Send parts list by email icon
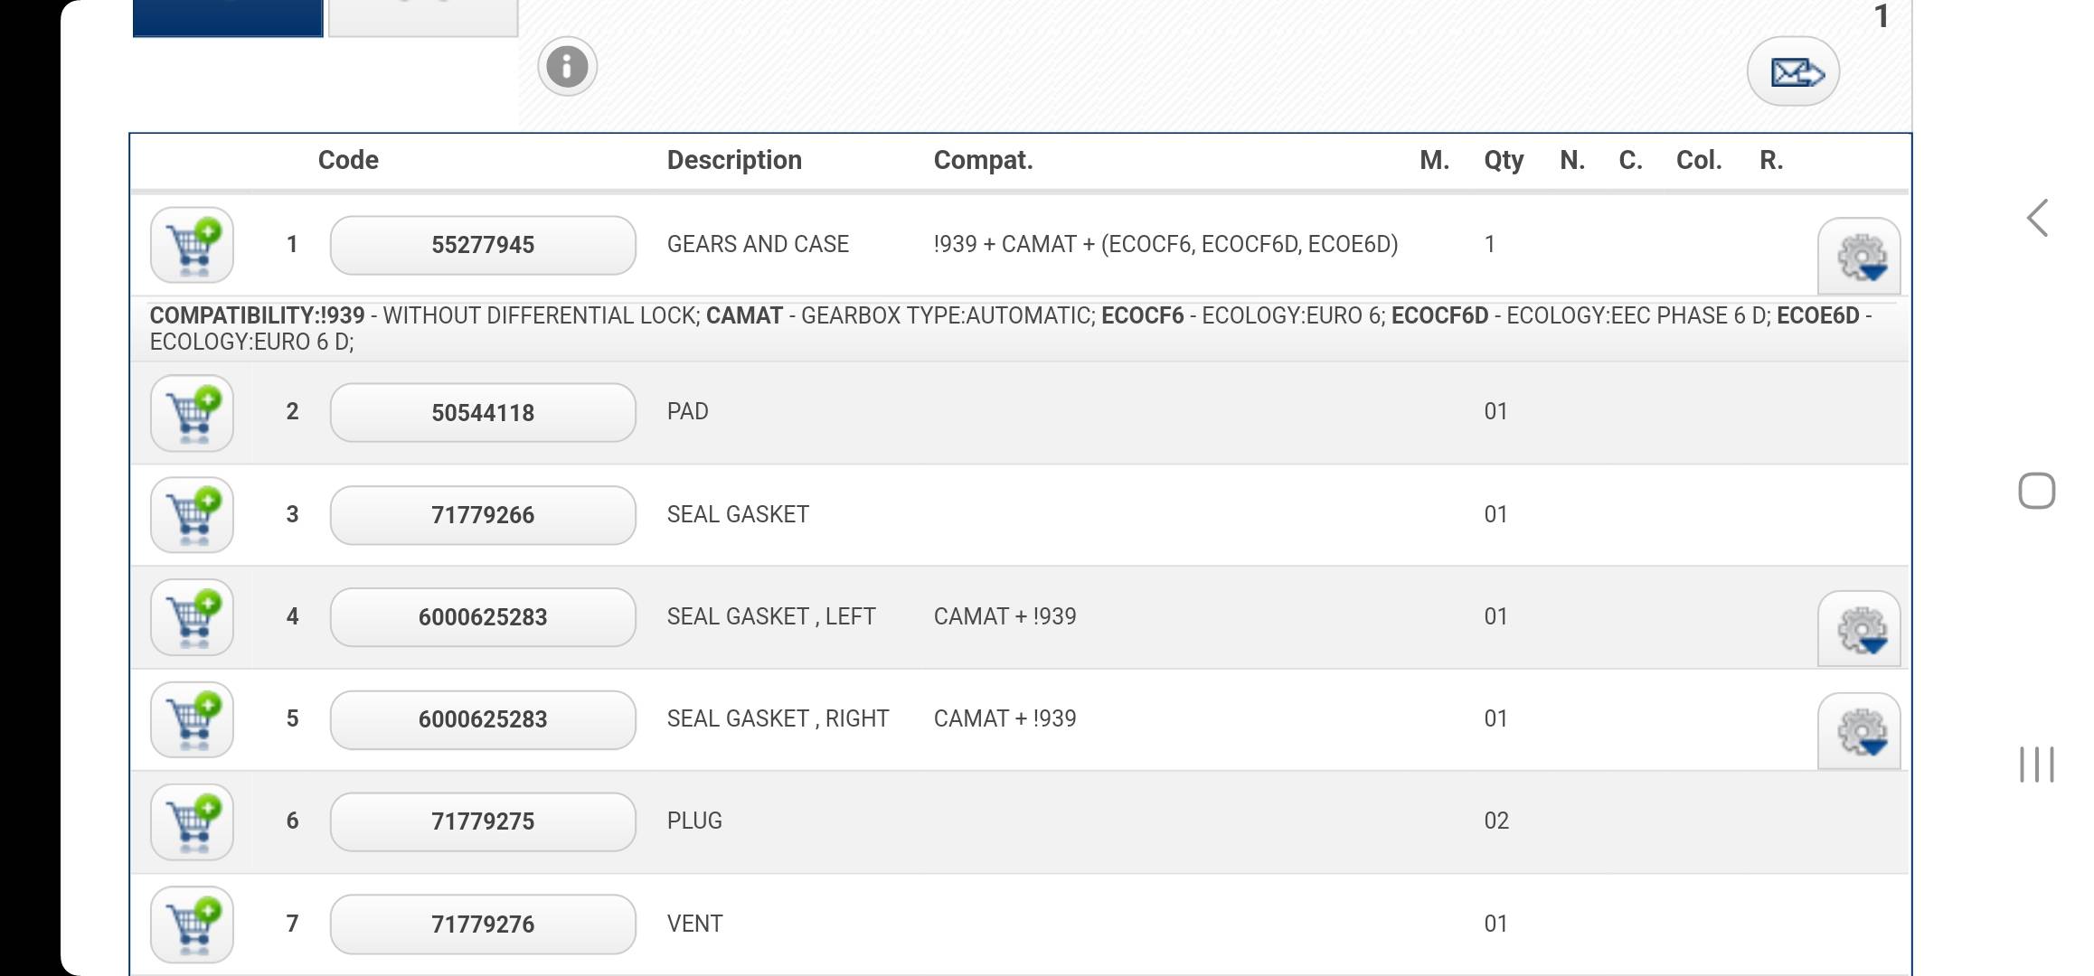Screen dimensions: 2094x976 click(1793, 71)
